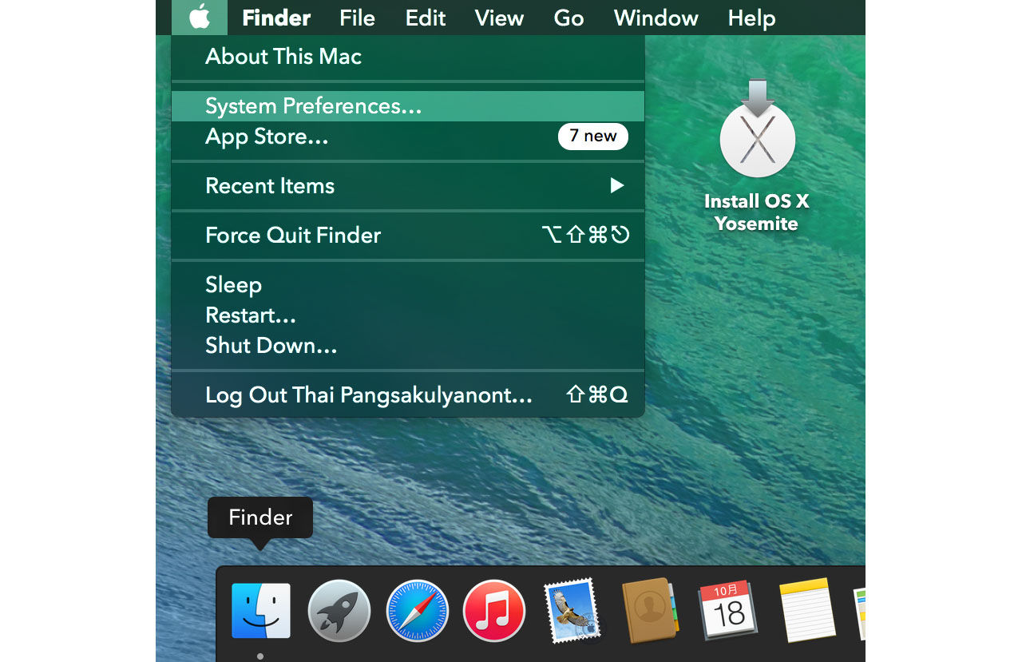Open the Window menu

pyautogui.click(x=655, y=18)
